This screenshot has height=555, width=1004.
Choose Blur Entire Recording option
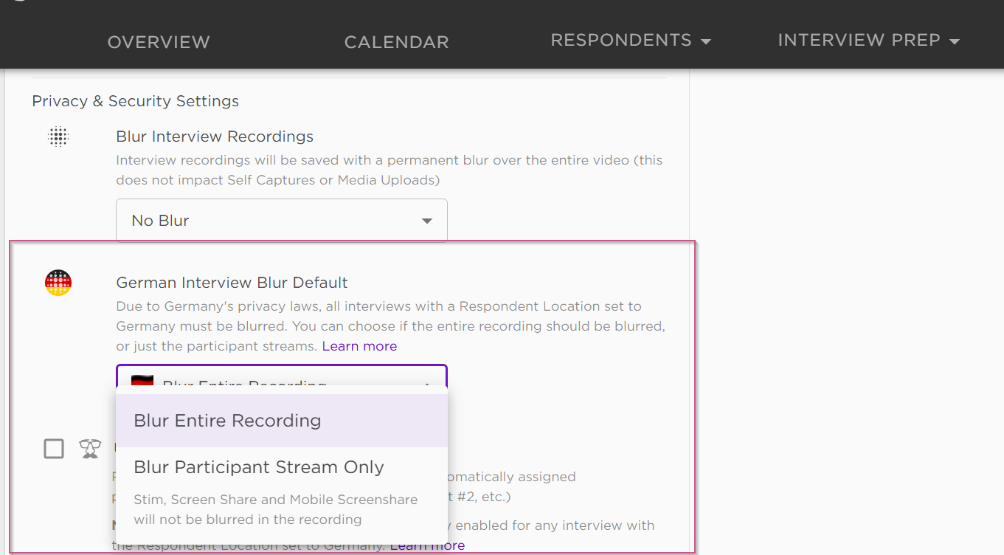227,421
